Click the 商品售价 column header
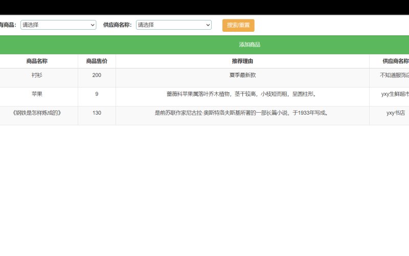The width and height of the screenshot is (409, 256). [97, 61]
